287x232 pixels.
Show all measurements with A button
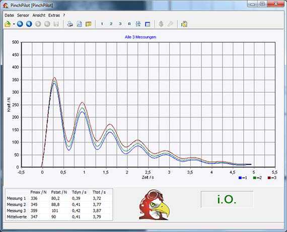click(129, 24)
